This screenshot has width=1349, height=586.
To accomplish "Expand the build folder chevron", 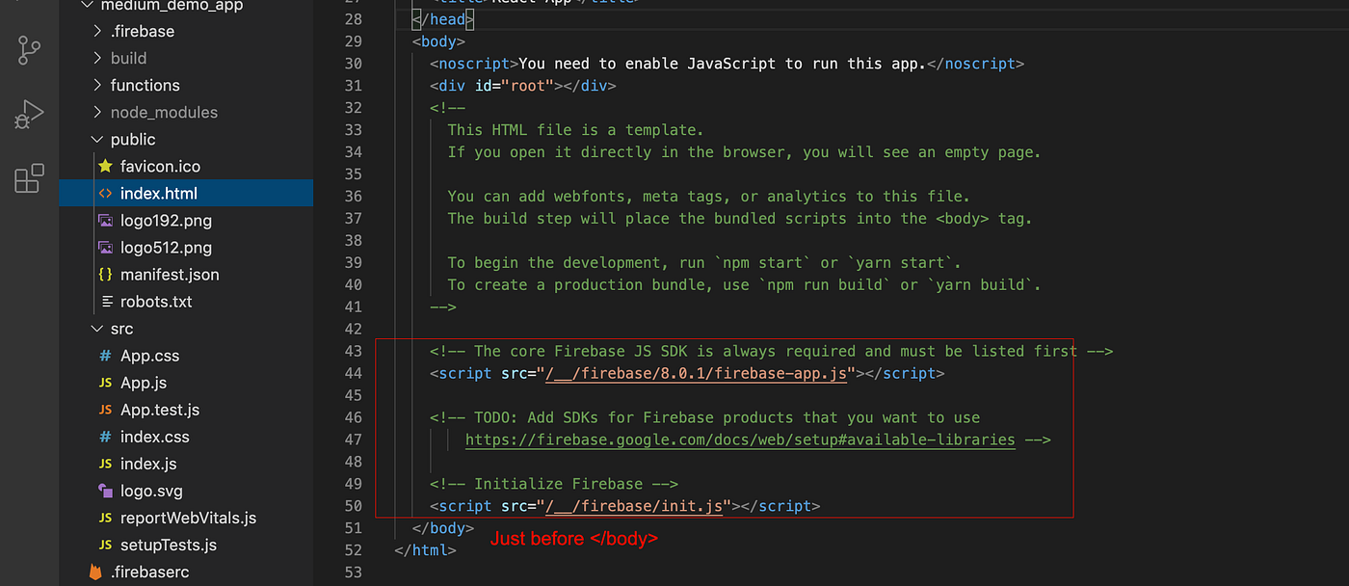I will pyautogui.click(x=97, y=58).
